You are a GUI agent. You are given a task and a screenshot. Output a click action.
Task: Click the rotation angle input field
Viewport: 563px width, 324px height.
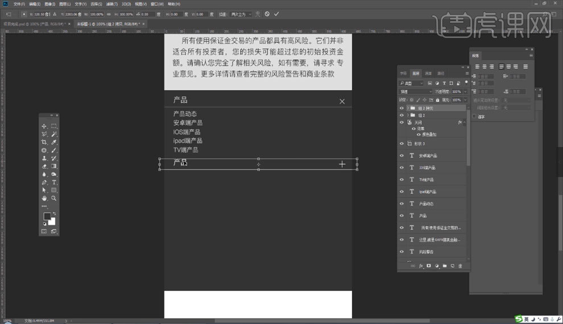[148, 14]
